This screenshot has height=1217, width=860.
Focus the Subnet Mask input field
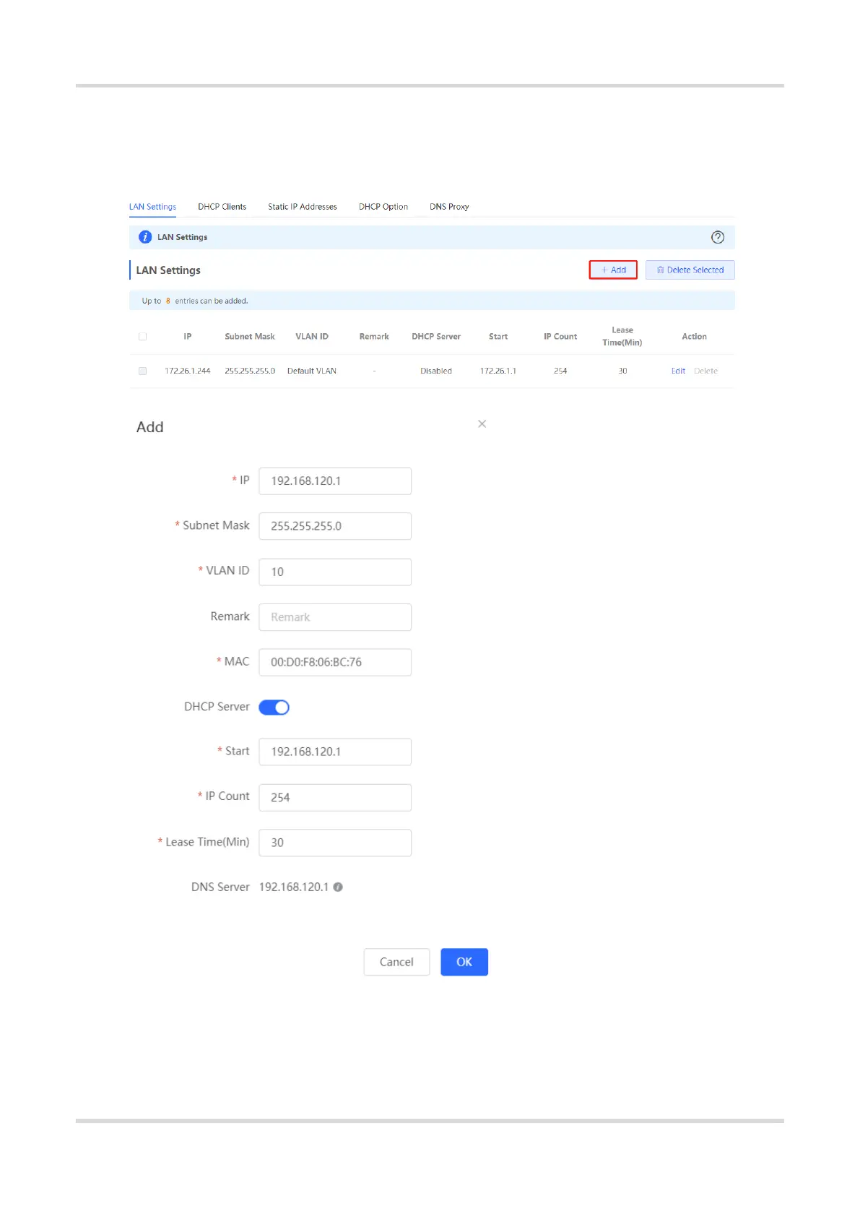pyautogui.click(x=335, y=526)
